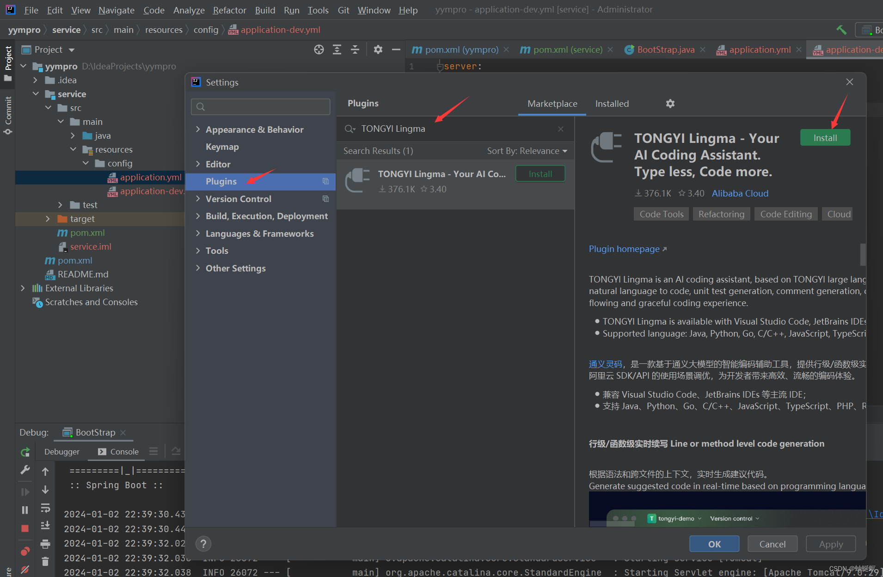
Task: Click the console layout settings icon
Action: coord(153,451)
